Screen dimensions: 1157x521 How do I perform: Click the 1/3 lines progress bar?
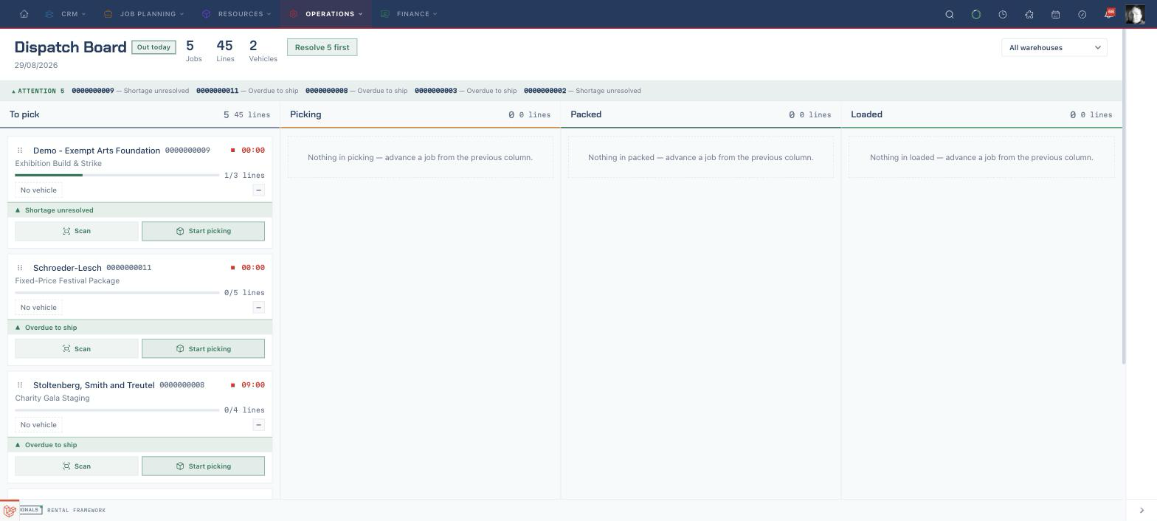click(x=117, y=176)
